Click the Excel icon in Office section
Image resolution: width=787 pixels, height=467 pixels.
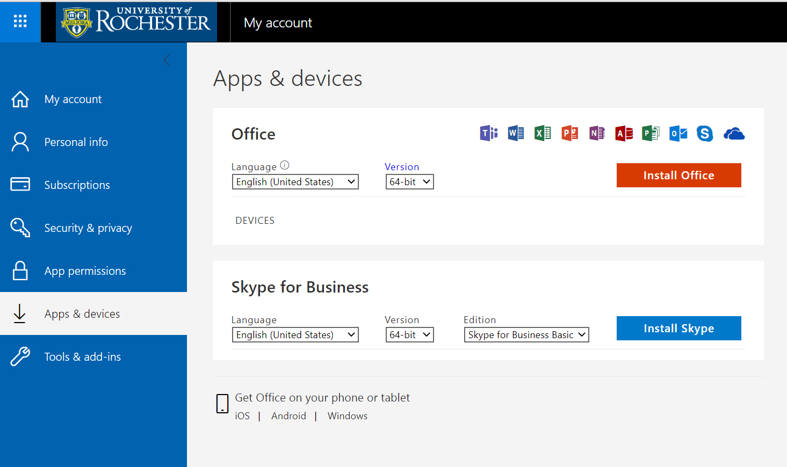coord(543,133)
